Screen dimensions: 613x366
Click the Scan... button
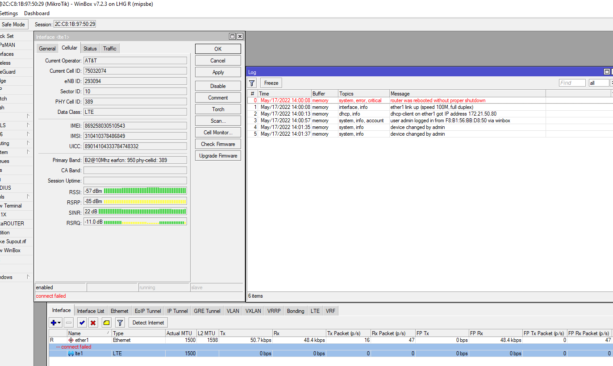coord(218,121)
